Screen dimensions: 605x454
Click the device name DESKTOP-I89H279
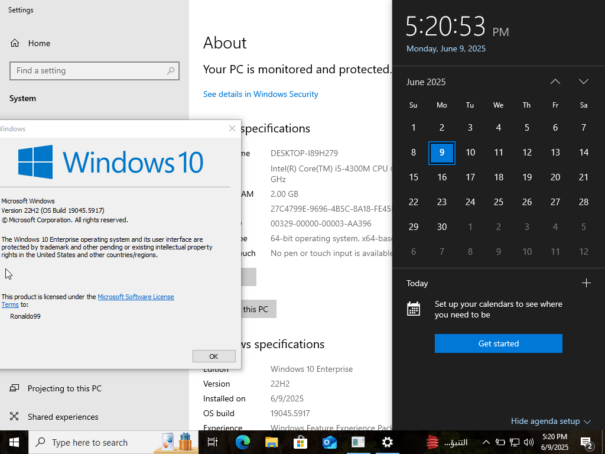pyautogui.click(x=304, y=153)
